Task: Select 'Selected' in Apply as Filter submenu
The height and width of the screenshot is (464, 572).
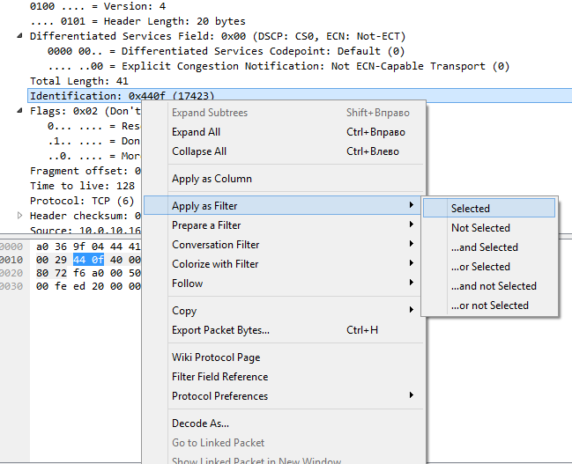Action: coord(471,209)
